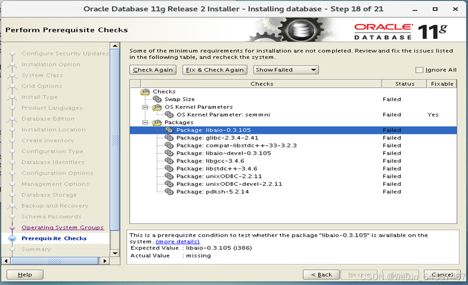468x285 pixels.
Task: Click gear icon for unixODBC-2.2.11 package
Action: (169, 176)
